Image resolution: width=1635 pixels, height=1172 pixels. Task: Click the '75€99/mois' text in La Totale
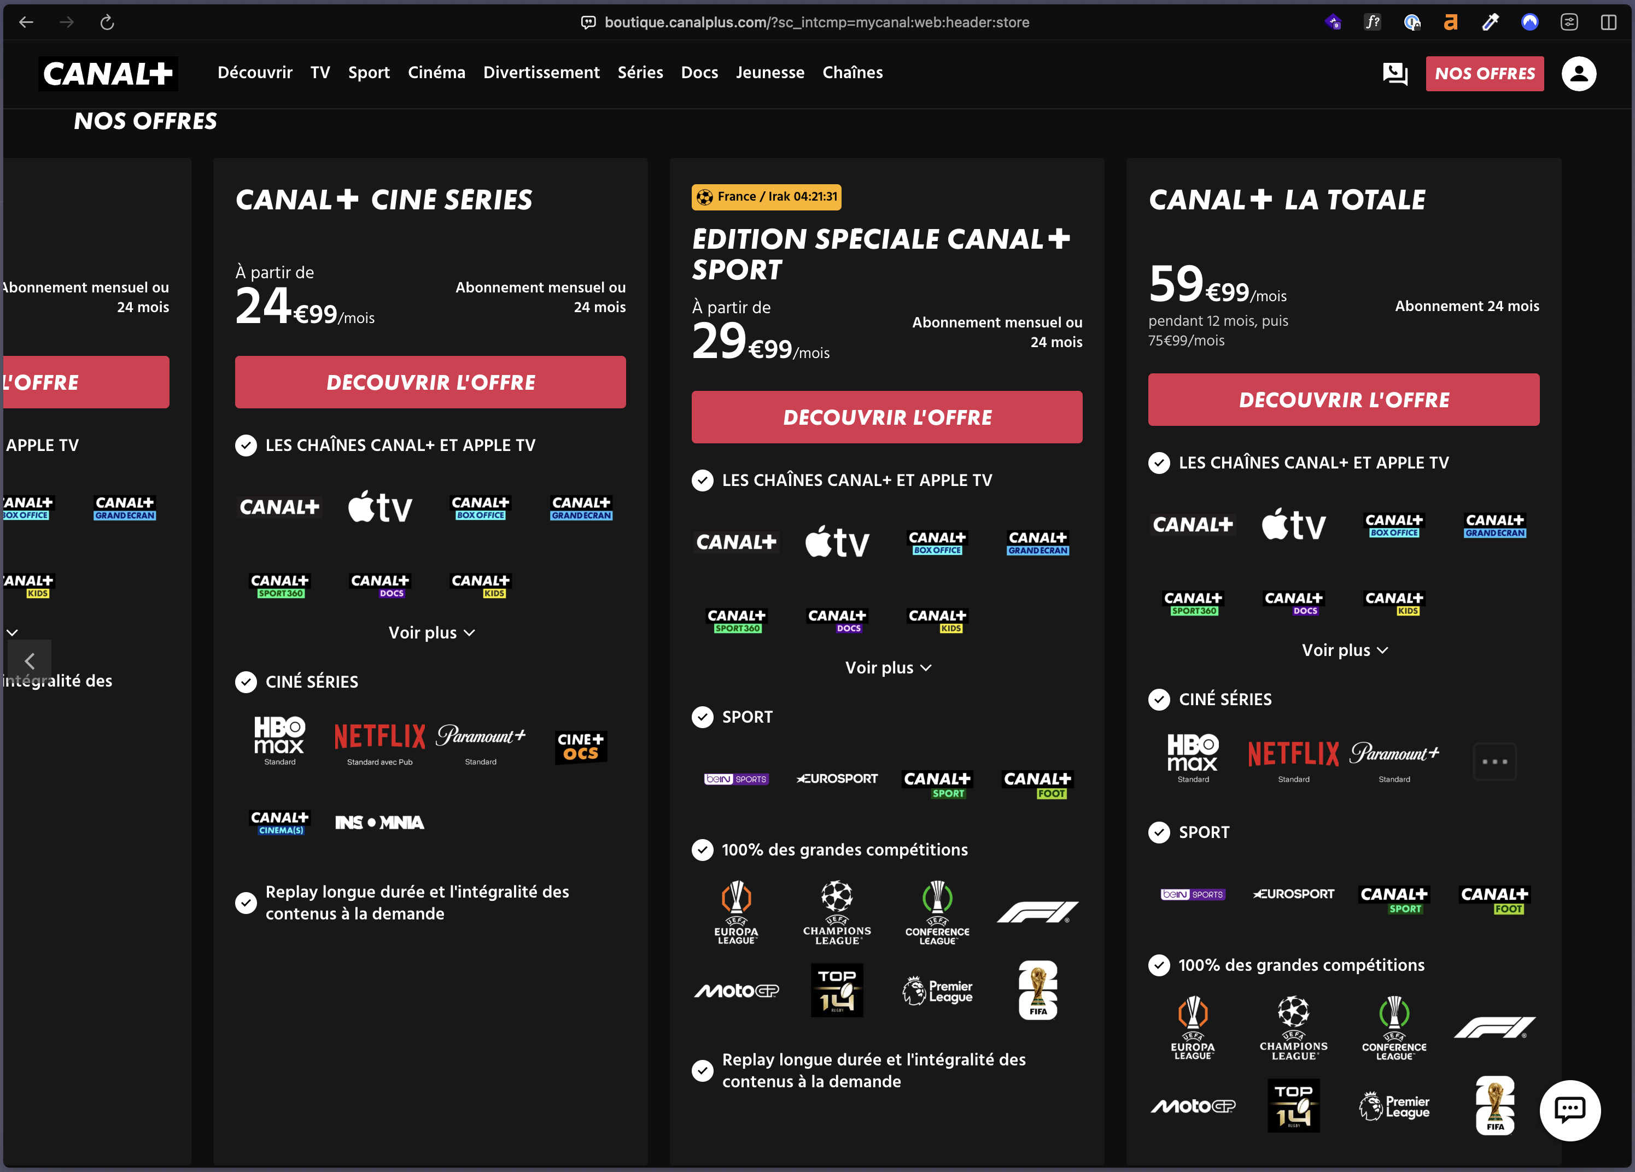pos(1187,340)
